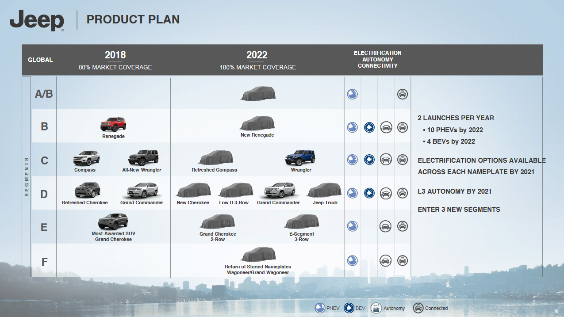Select the red Renegade thumbnail

pos(113,124)
